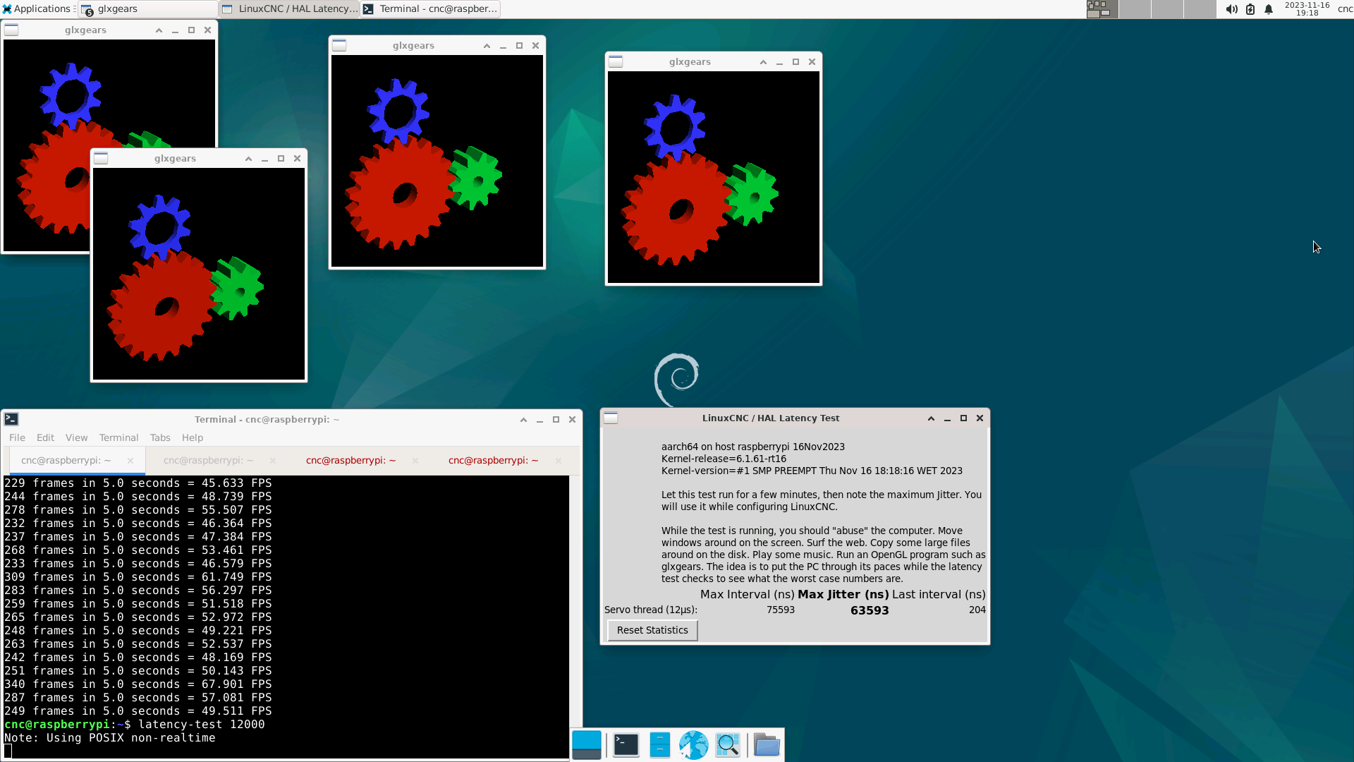
Task: Open the home folder icon in the dock
Action: pyautogui.click(x=767, y=745)
